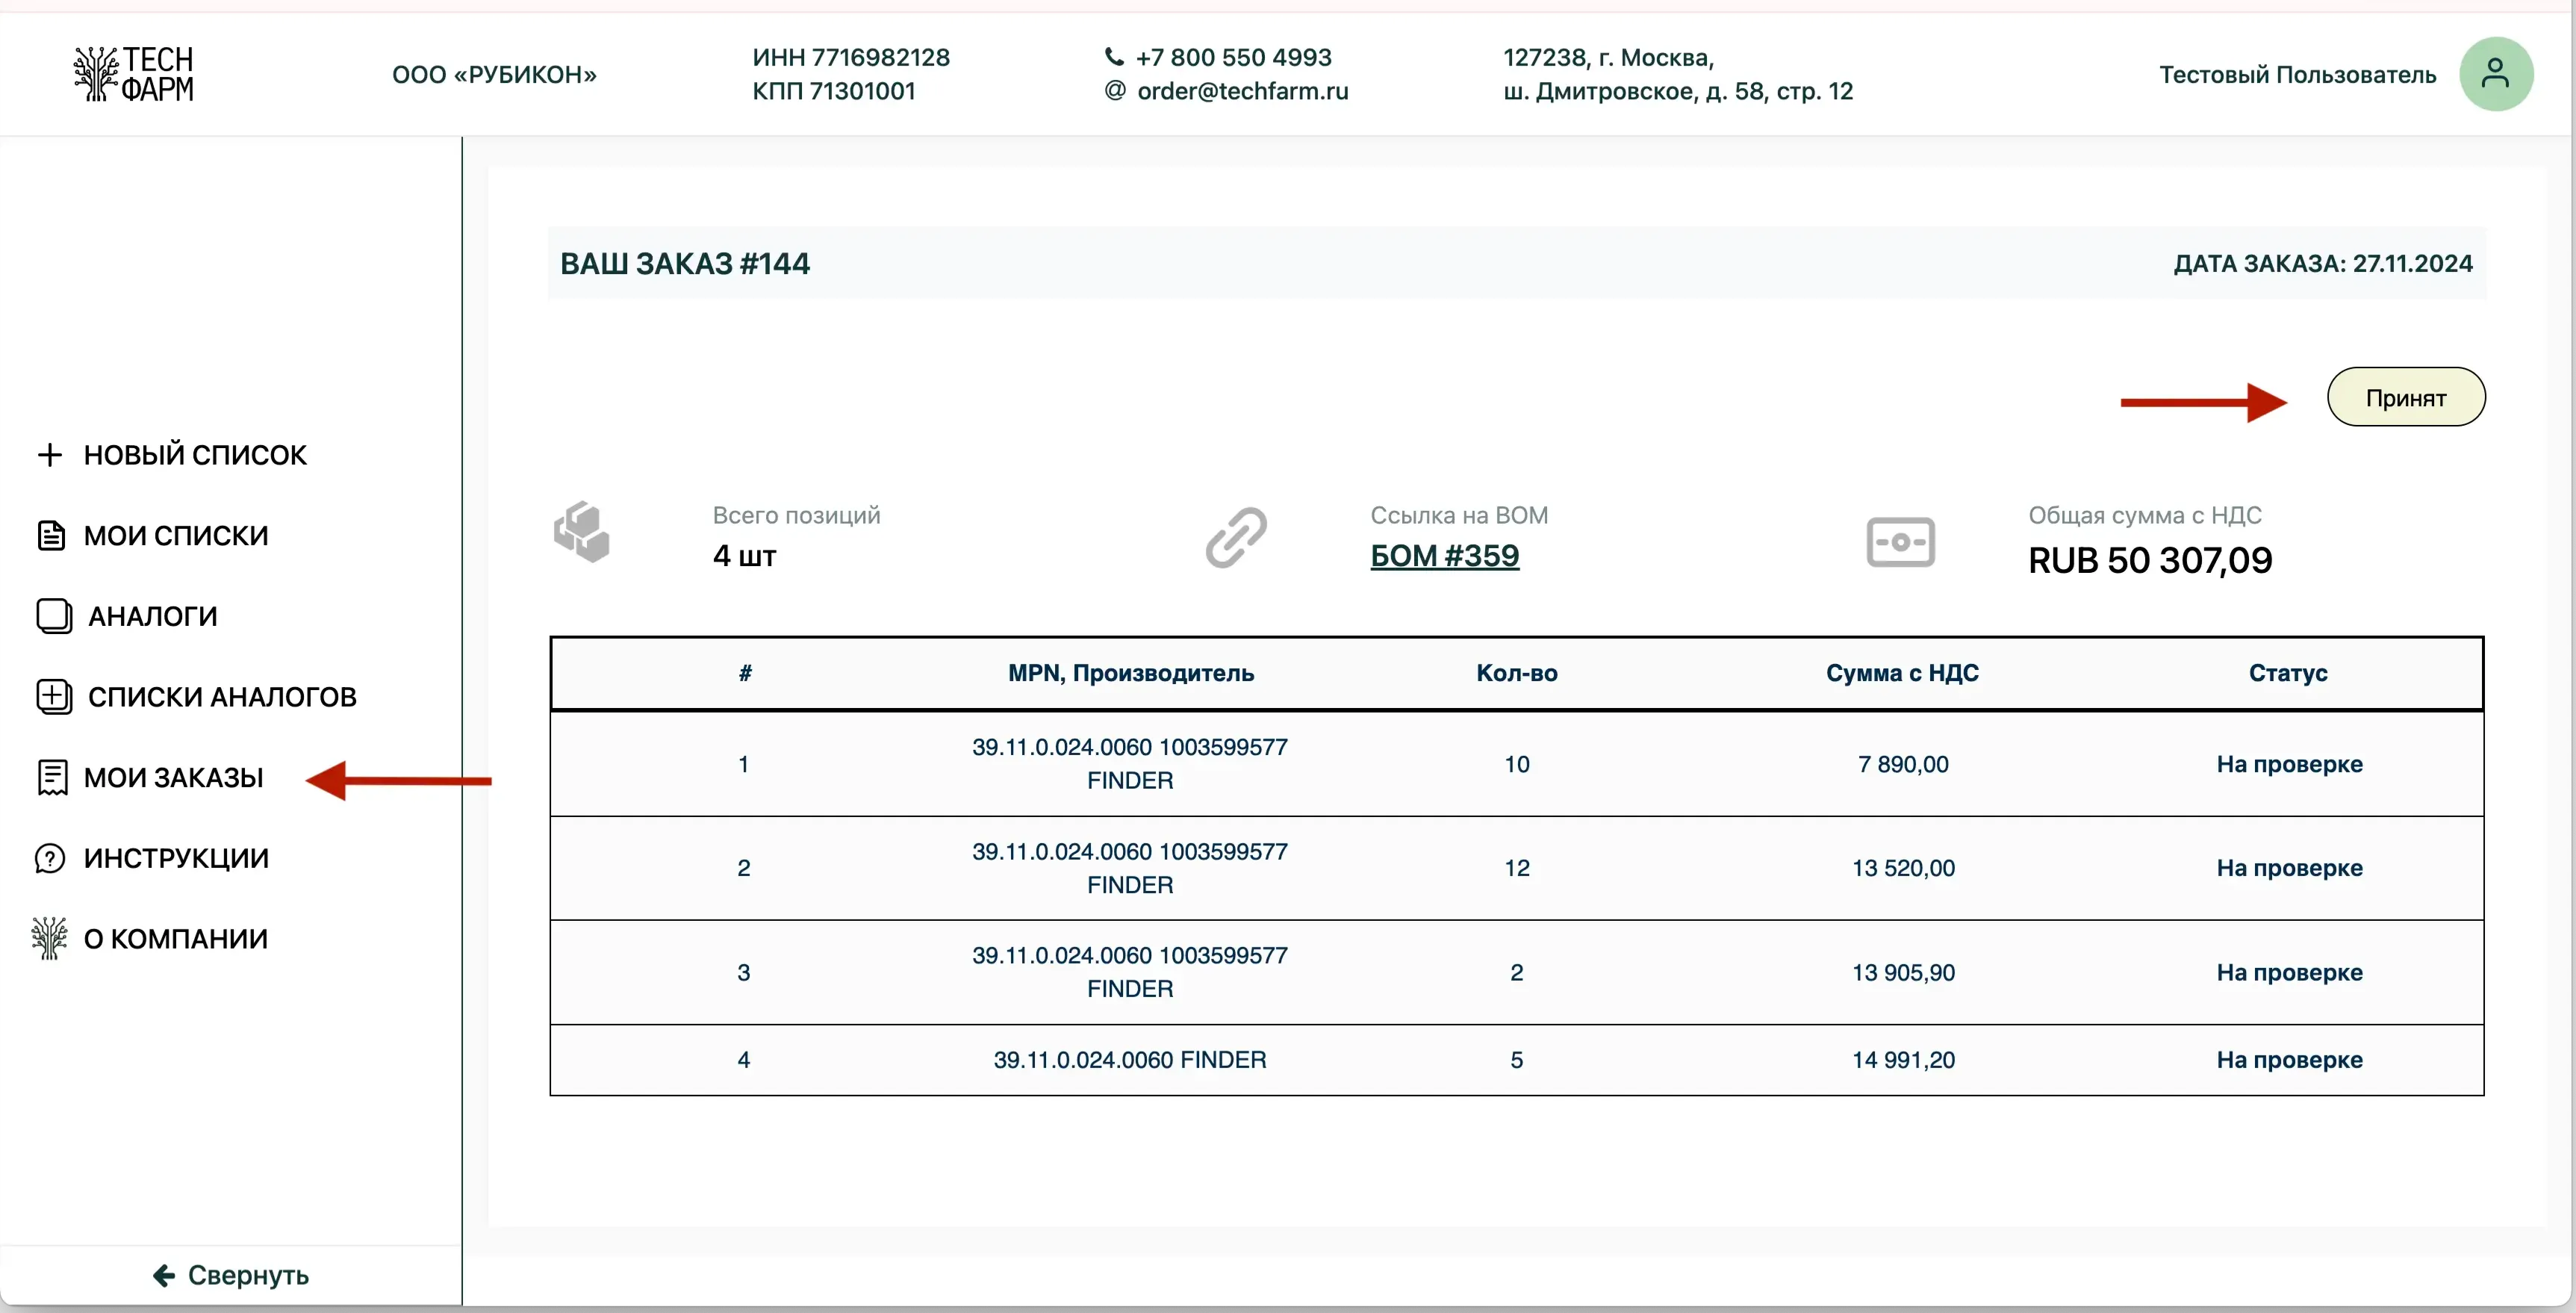The image size is (2576, 1313).
Task: Click the order@techfarm.ru email address
Action: [1242, 91]
